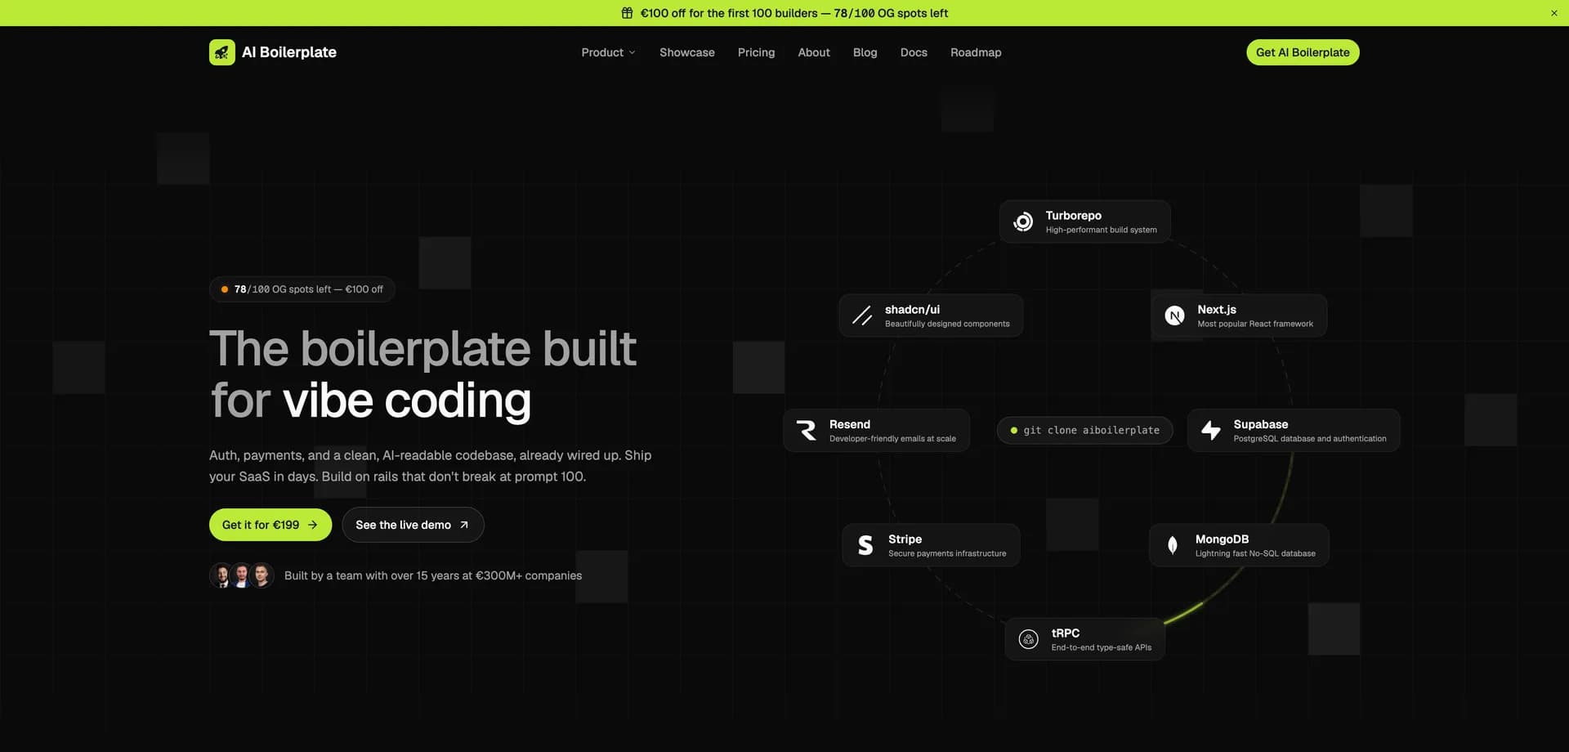This screenshot has width=1569, height=752.
Task: Click the team member avatars
Action: pyautogui.click(x=242, y=575)
